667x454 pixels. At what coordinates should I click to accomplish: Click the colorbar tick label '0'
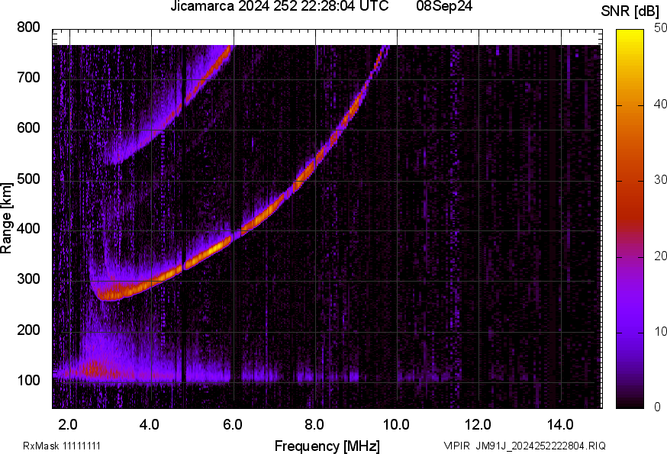coord(658,407)
